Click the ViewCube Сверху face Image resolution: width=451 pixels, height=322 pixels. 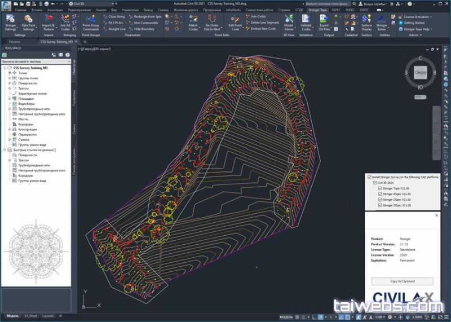click(x=421, y=73)
